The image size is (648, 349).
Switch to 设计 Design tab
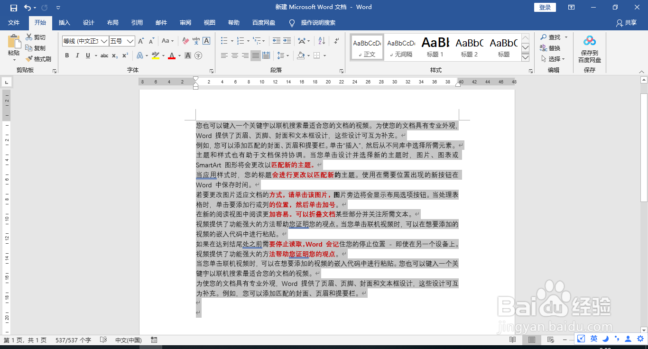pyautogui.click(x=88, y=23)
